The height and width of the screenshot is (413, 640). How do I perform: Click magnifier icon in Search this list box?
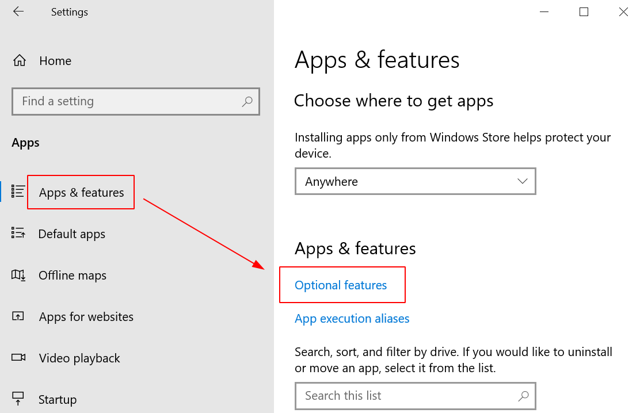523,396
